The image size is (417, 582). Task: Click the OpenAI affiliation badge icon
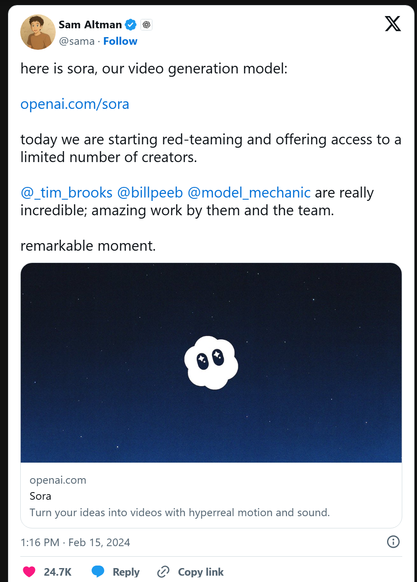pyautogui.click(x=146, y=25)
